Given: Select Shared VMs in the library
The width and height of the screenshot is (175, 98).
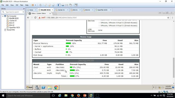Looking at the screenshot, I should point(11,30).
